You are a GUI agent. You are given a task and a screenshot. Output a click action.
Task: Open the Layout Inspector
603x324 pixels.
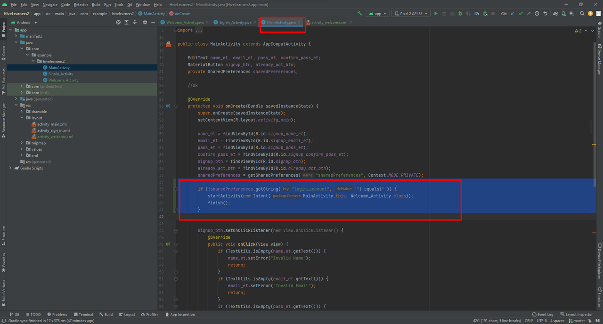[x=577, y=314]
